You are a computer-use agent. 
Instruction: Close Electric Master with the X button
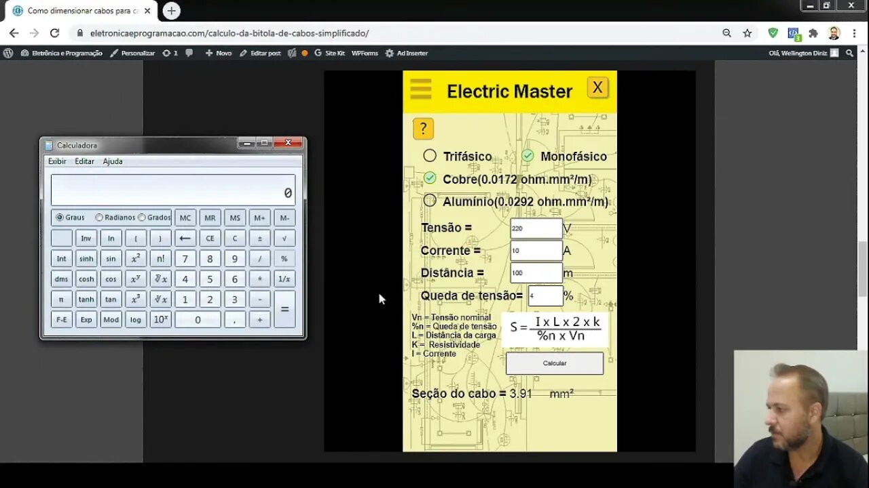coord(597,87)
